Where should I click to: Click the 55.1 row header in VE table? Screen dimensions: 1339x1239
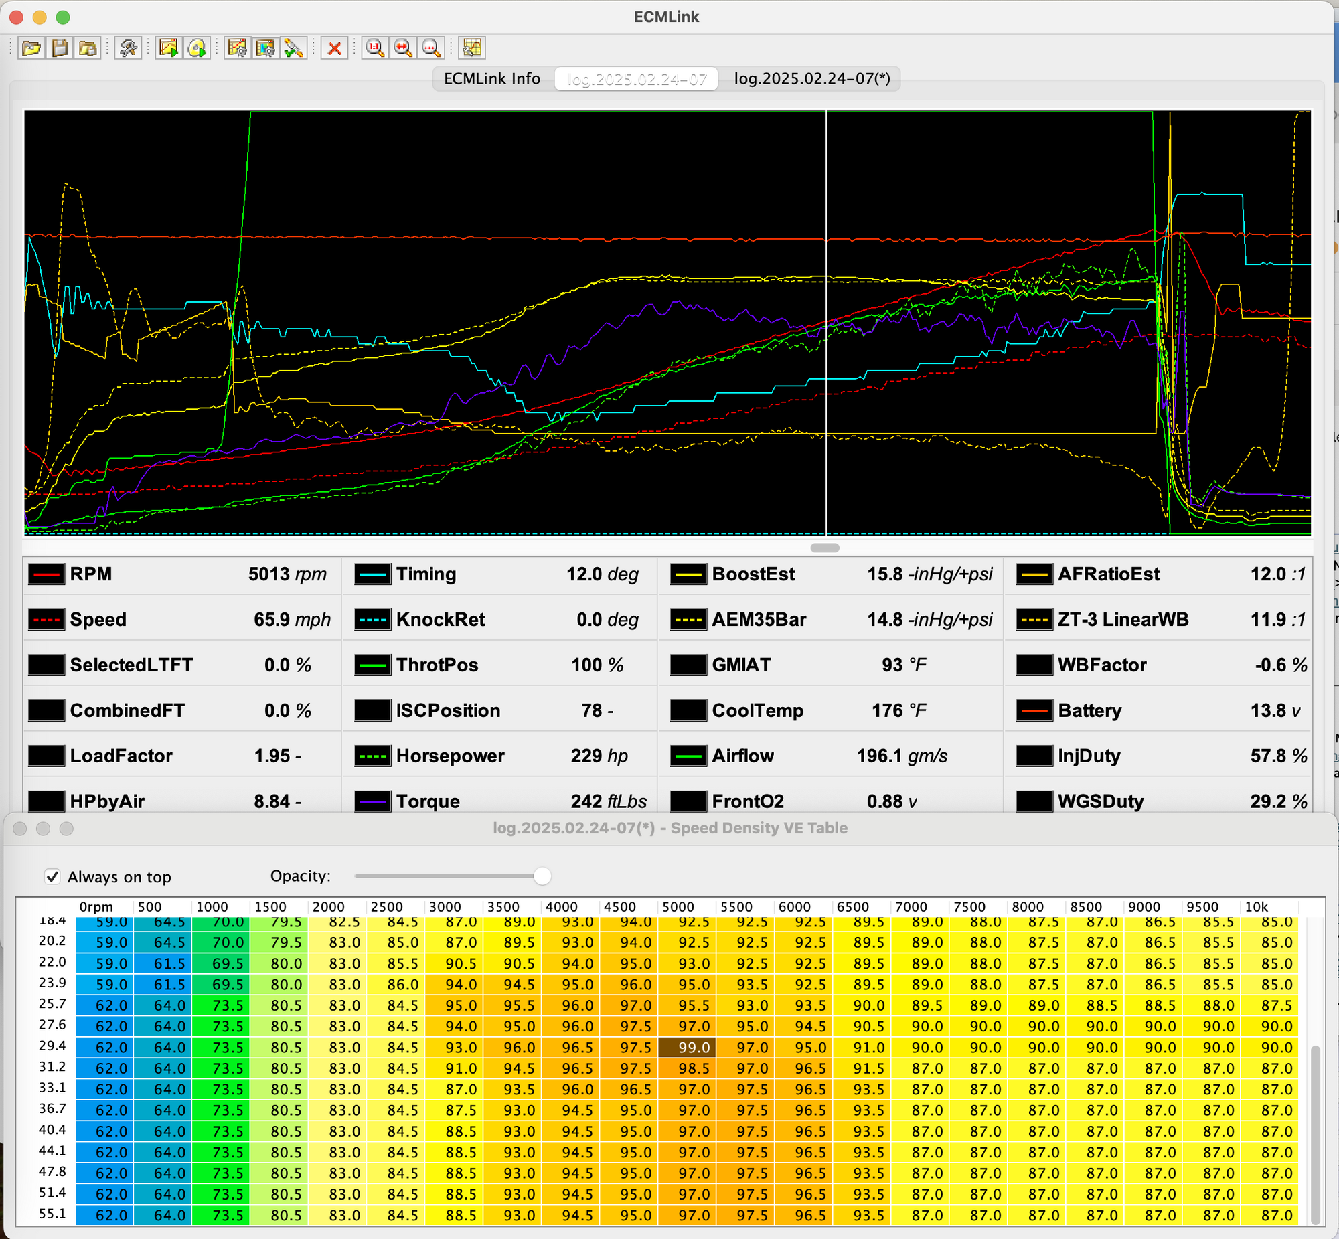52,1214
